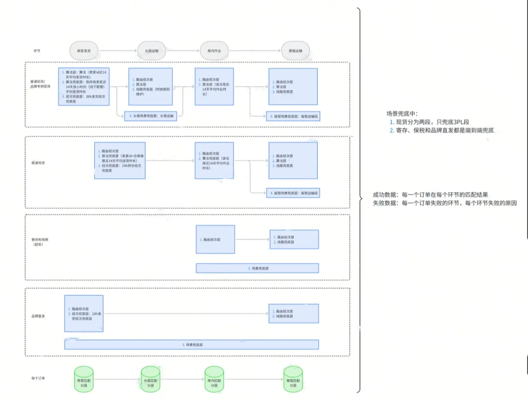Click the 品牌直发 row label
The width and height of the screenshot is (528, 400).
(x=38, y=316)
